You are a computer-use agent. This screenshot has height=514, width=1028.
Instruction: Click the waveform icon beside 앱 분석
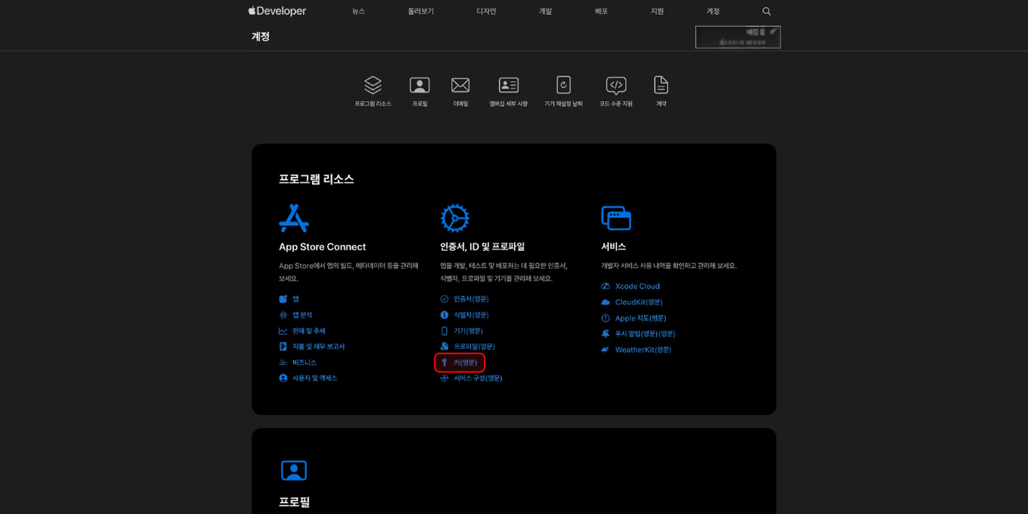[x=283, y=315]
